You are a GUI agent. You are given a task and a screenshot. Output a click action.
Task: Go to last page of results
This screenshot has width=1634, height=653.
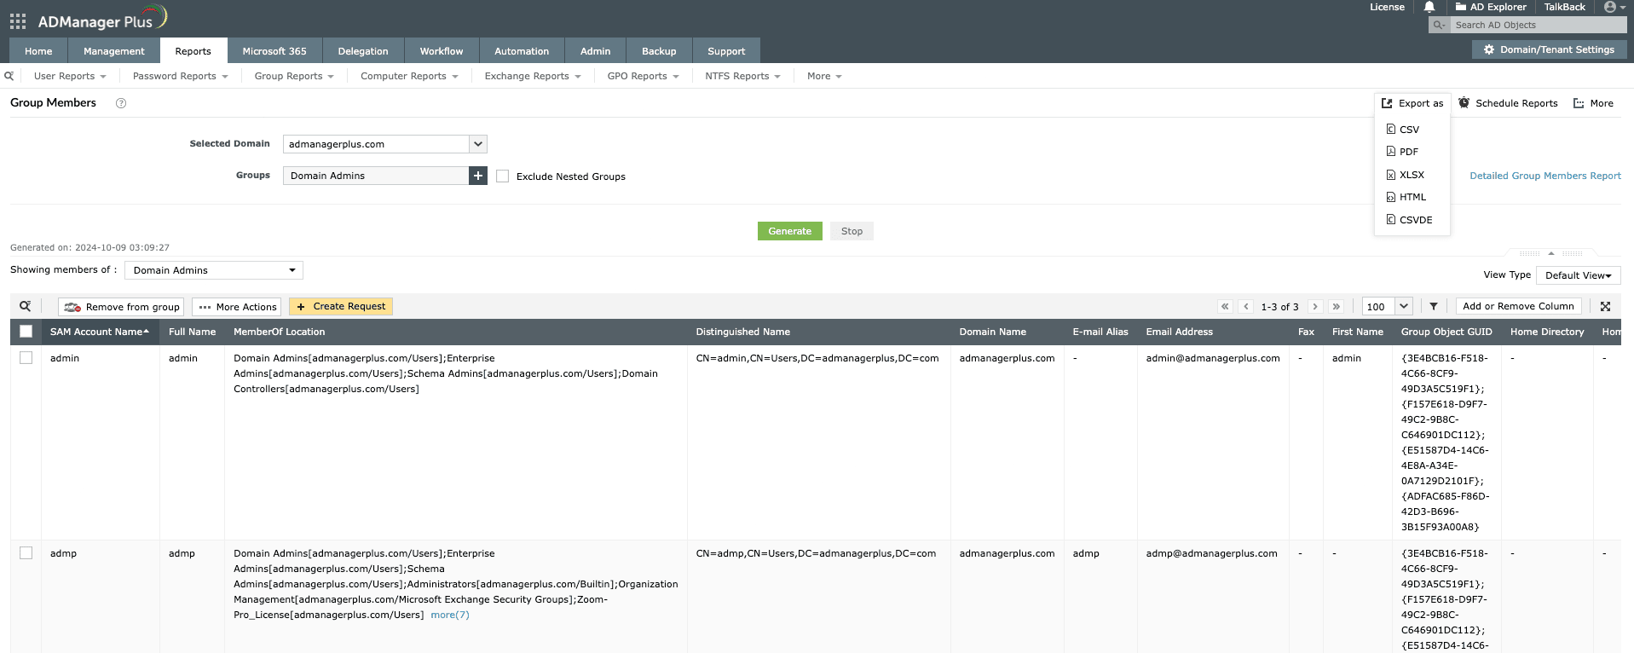coord(1337,306)
